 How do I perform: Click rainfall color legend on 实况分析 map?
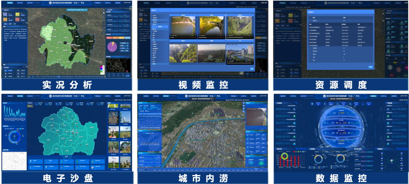(100, 70)
